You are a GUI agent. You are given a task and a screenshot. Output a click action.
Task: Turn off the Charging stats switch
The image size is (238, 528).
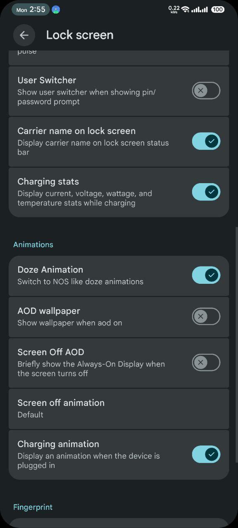coord(206,192)
